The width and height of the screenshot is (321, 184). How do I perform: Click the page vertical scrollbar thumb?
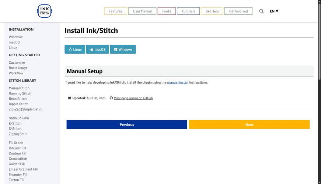(x=320, y=42)
